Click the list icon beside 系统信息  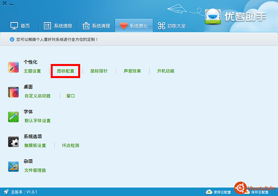(47, 26)
